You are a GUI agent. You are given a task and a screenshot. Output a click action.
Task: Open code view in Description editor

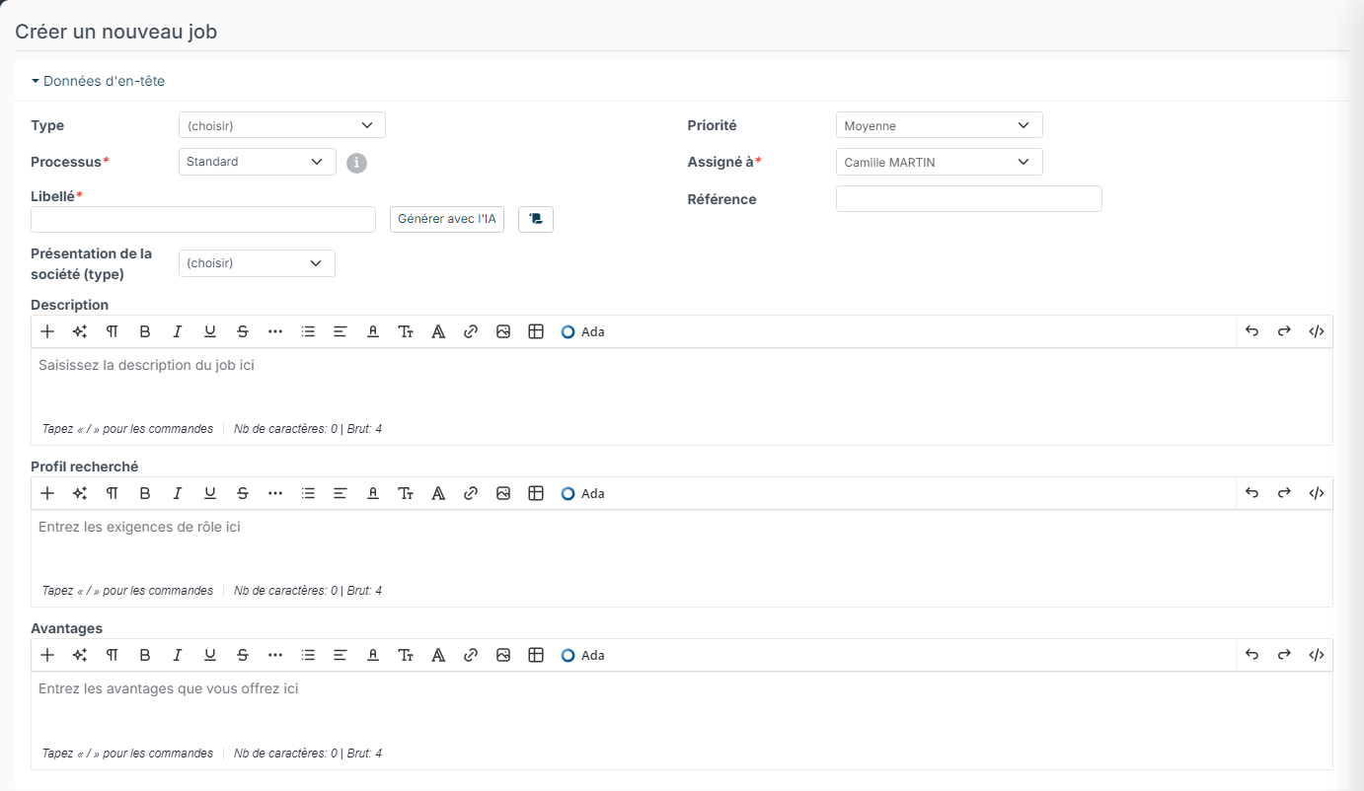point(1317,331)
